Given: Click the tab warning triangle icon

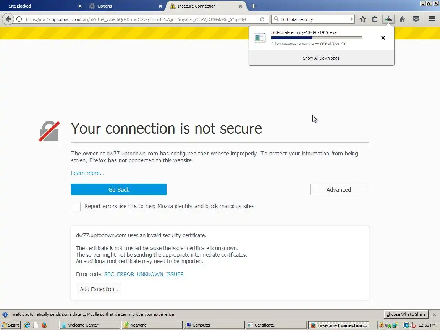Looking at the screenshot, I should click(x=173, y=6).
